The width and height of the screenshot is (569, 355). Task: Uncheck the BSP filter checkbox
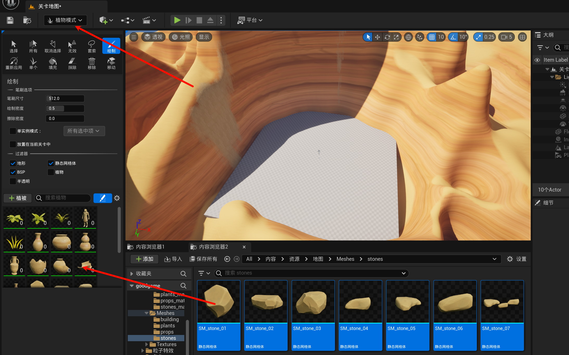click(x=13, y=172)
